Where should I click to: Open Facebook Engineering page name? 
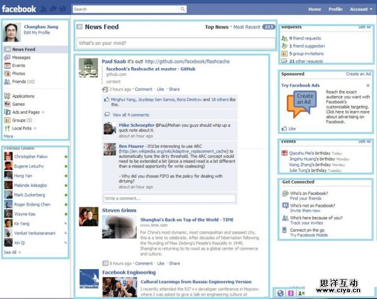point(129,273)
